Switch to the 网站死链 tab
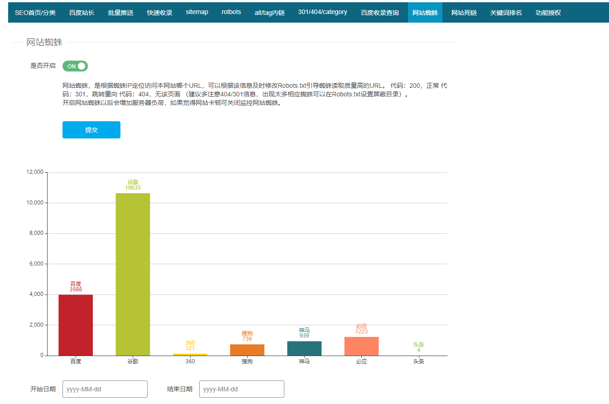609x404 pixels. pyautogui.click(x=463, y=12)
